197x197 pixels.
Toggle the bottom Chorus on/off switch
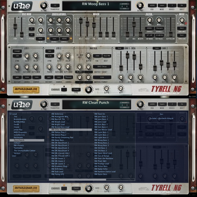(x=64, y=188)
